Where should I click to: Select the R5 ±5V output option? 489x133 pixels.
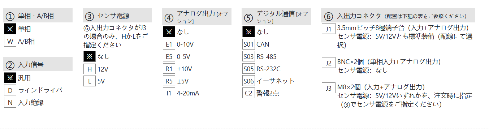[x=169, y=81]
